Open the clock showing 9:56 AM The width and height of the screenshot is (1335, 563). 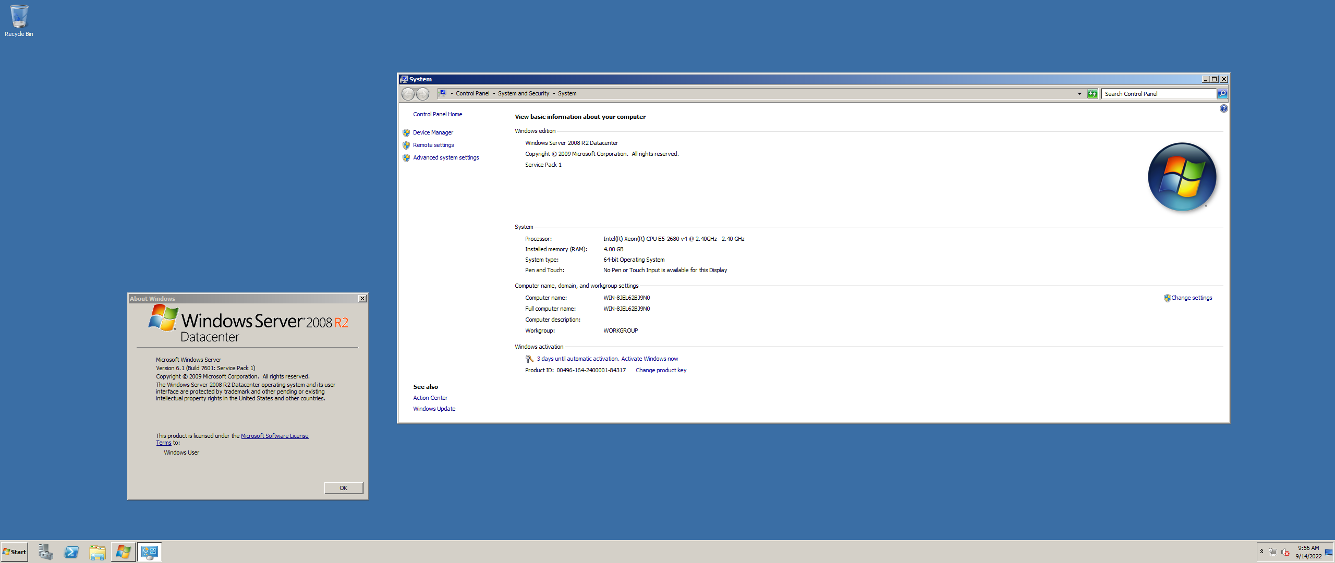[x=1308, y=552]
